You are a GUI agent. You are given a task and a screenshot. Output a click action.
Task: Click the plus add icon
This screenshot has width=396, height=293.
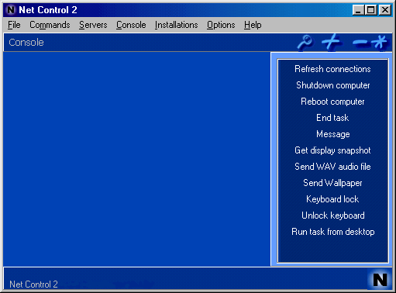click(332, 42)
